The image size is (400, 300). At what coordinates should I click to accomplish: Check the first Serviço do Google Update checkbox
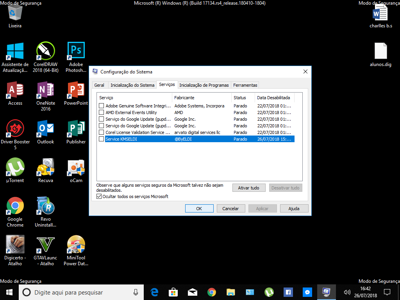[101, 119]
